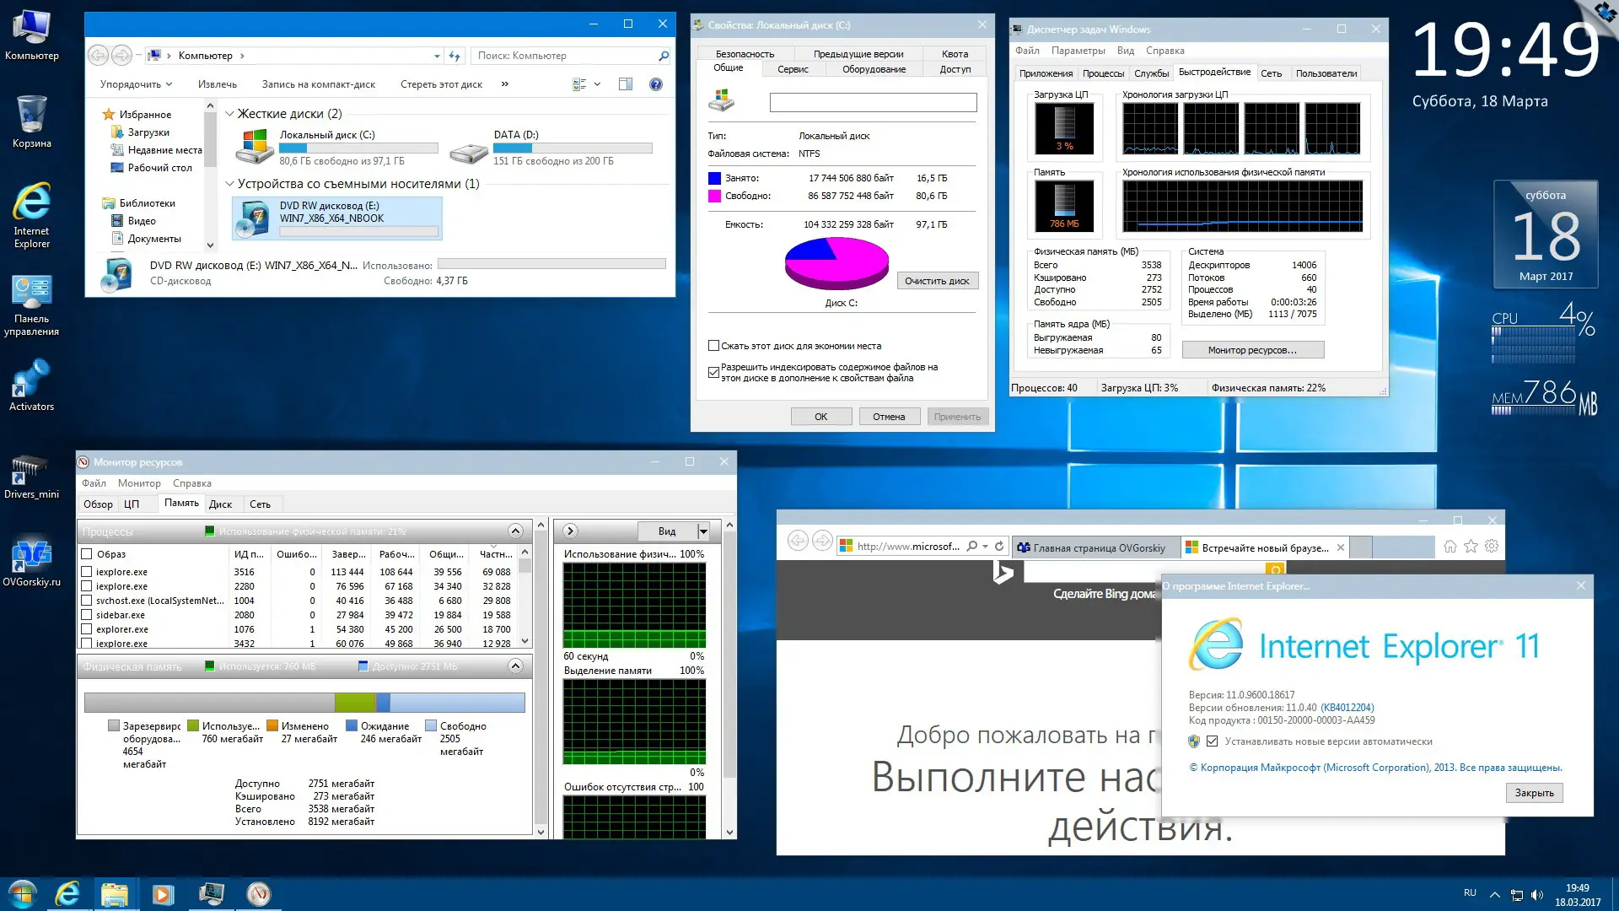Open the KB4012204 update link
This screenshot has height=911, width=1619.
pyautogui.click(x=1347, y=708)
